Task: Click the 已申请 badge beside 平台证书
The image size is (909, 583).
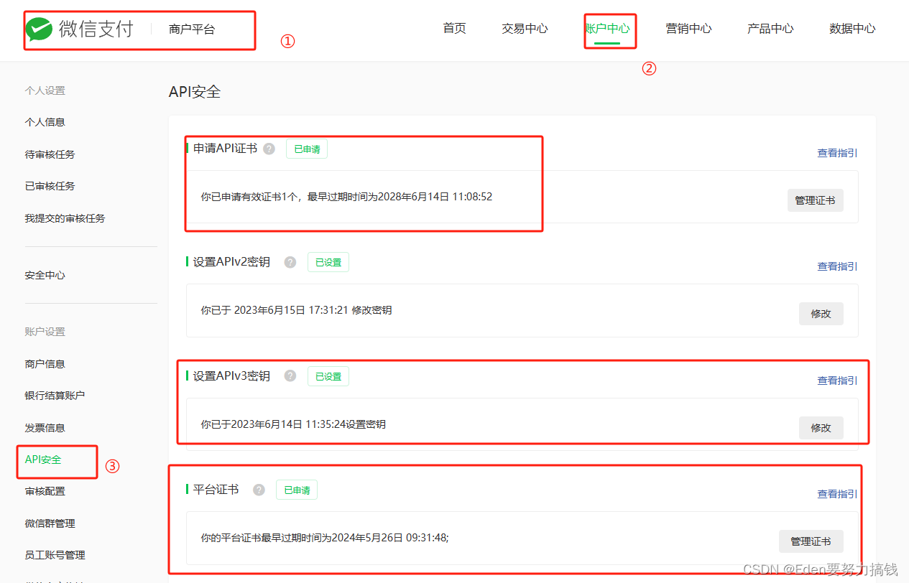Action: [296, 490]
